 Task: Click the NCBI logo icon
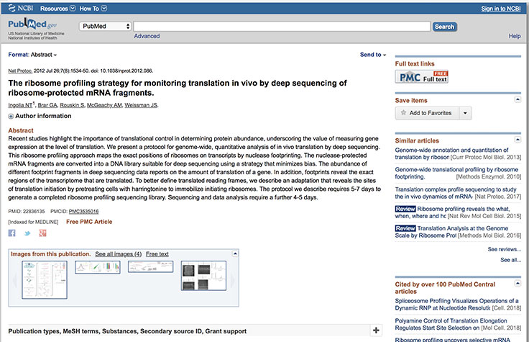(x=20, y=9)
